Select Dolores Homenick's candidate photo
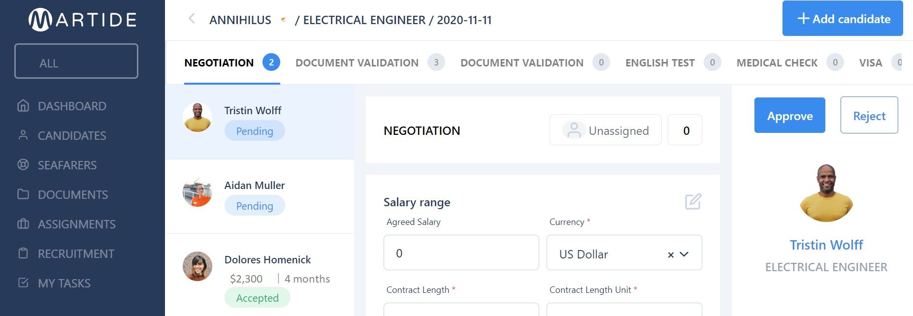 coord(197,266)
